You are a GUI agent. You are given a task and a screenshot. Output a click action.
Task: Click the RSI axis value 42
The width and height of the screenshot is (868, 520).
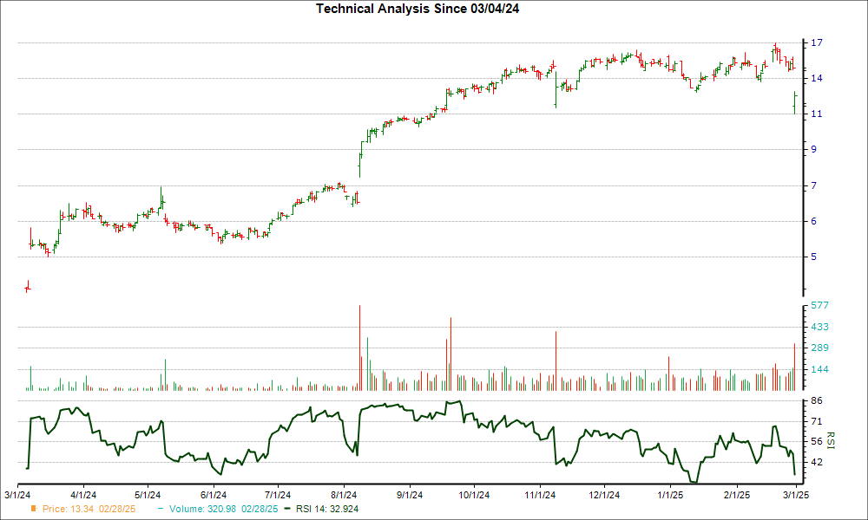point(817,462)
